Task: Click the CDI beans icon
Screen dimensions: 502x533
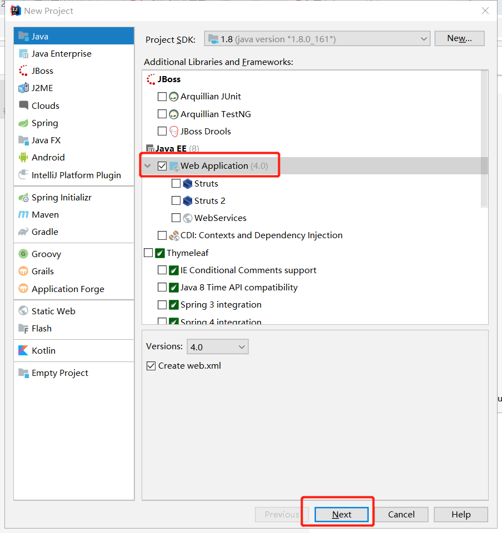Action: click(x=174, y=235)
